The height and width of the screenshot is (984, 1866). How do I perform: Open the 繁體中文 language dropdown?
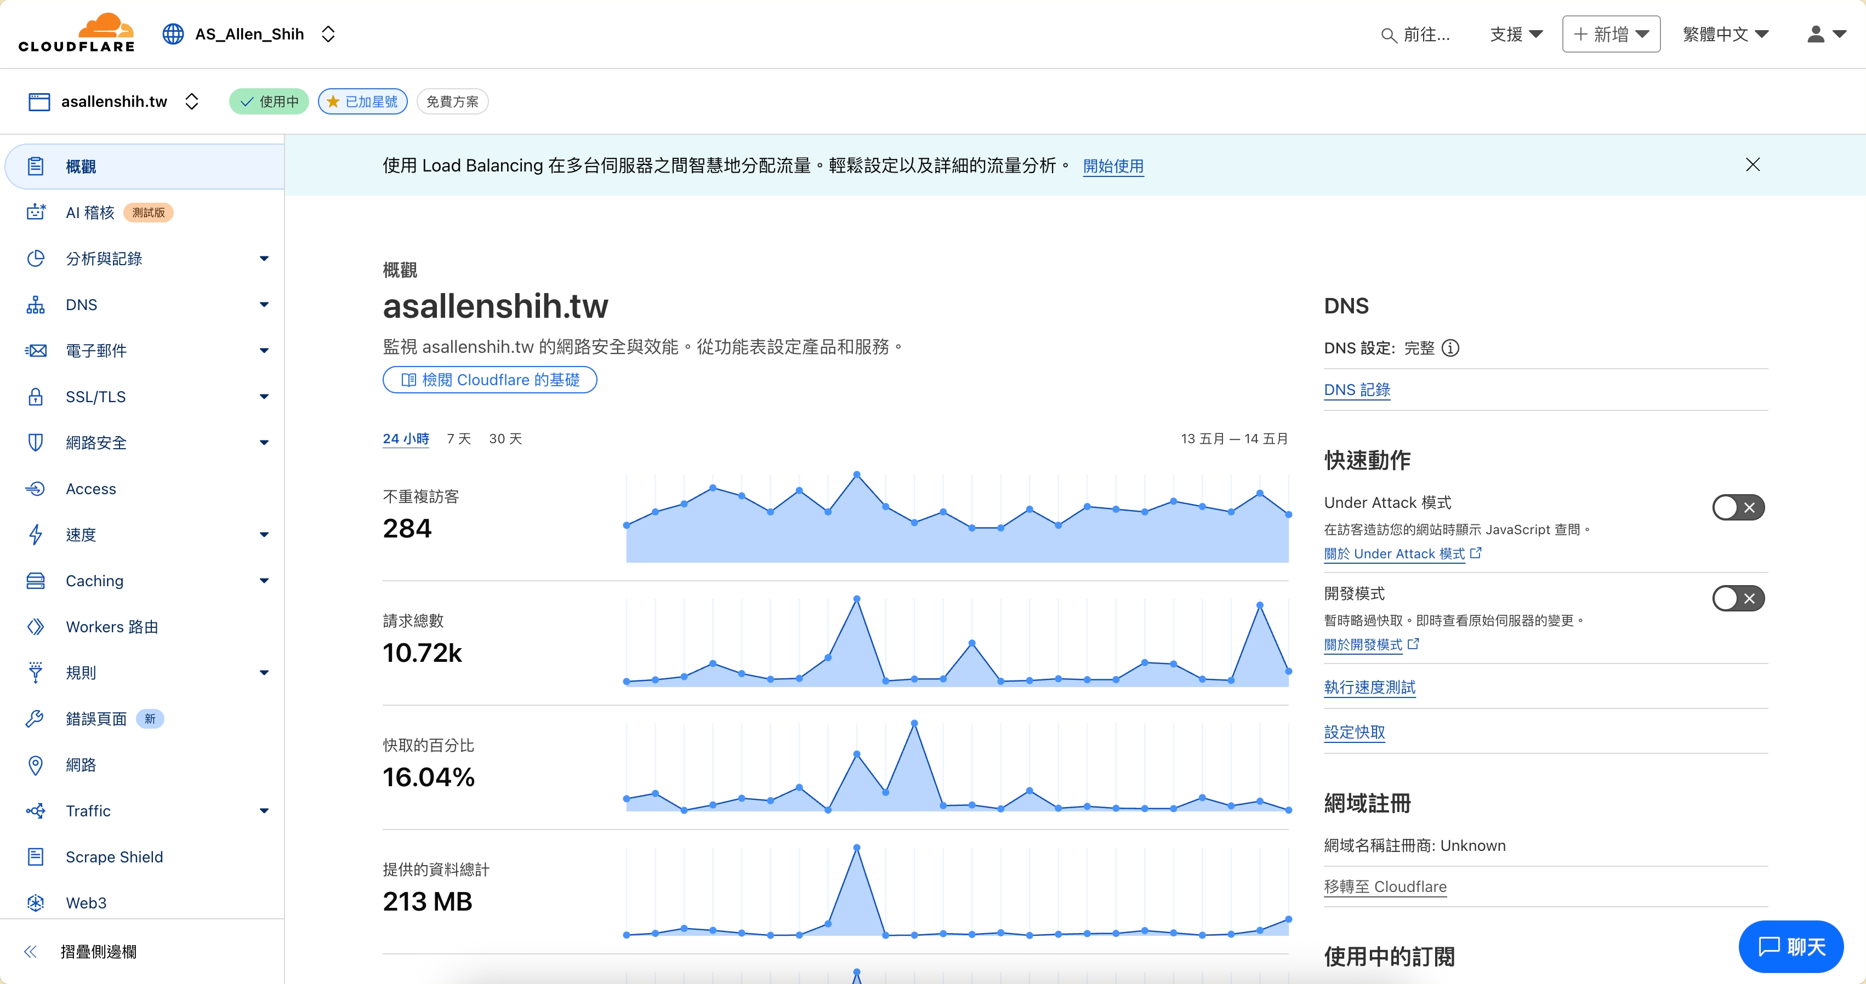(1726, 34)
